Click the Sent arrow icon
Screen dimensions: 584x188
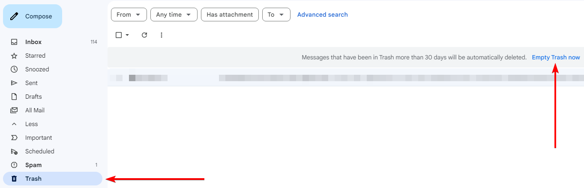(x=14, y=83)
